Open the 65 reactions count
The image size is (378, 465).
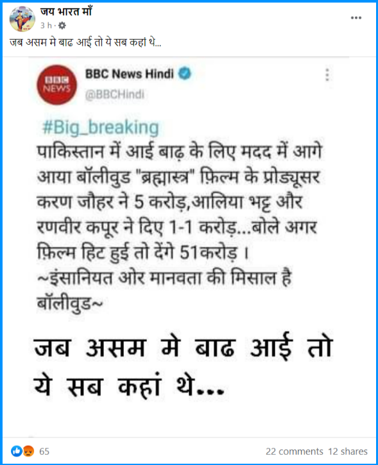[x=44, y=452]
